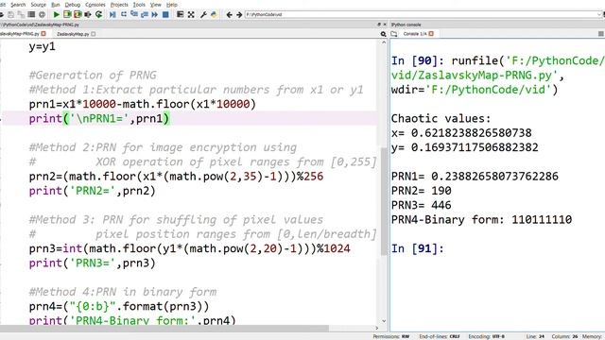605x340 pixels.
Task: Click the editor scrollbar down arrow
Action: 384,321
